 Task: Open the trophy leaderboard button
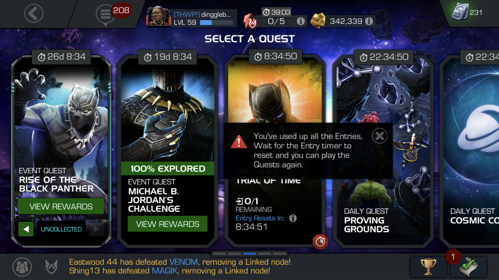(x=428, y=267)
